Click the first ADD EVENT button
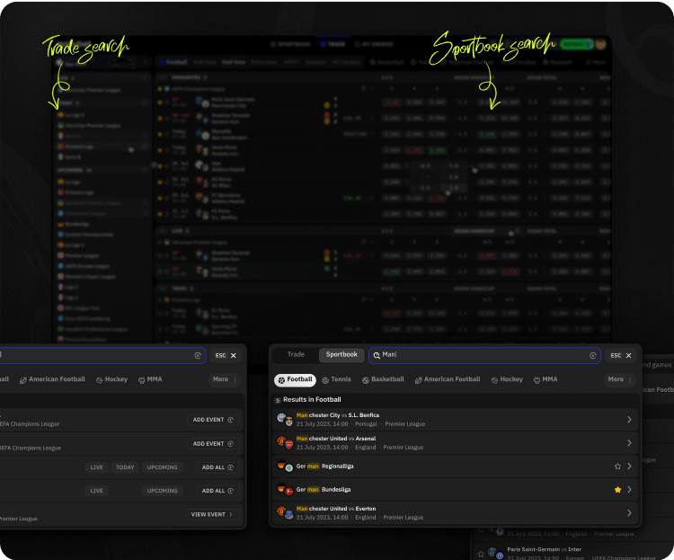The width and height of the screenshot is (674, 560). (x=214, y=420)
